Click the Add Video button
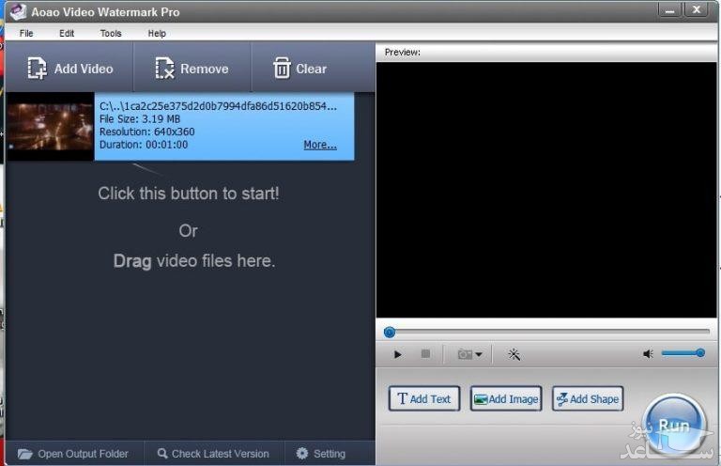Screen dimensions: 721x466 click(x=70, y=69)
